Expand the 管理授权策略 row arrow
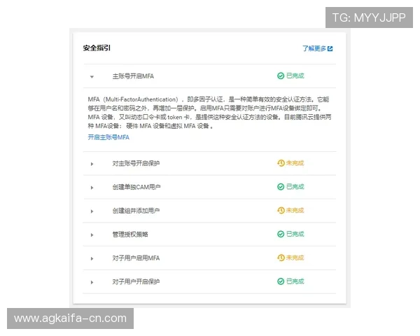420x336 pixels. 92,234
